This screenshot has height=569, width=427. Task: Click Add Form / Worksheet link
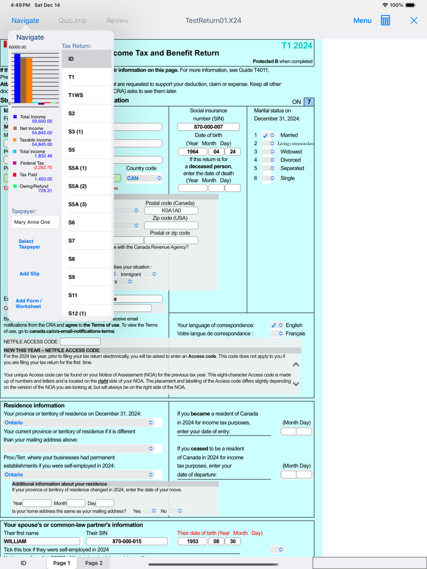coord(29,303)
